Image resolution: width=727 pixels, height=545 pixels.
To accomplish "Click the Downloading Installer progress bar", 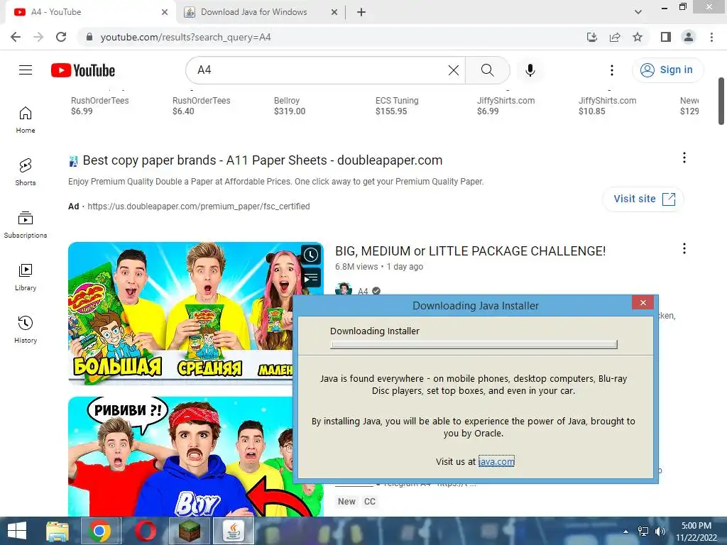I will click(474, 344).
